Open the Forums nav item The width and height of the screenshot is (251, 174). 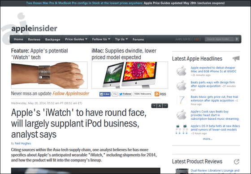point(138,39)
